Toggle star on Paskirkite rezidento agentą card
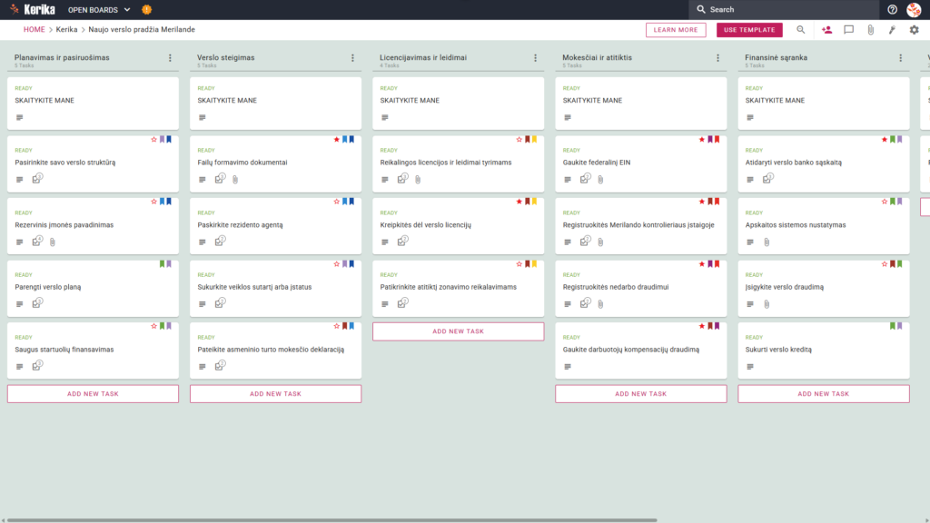930x523 pixels. [x=336, y=202]
